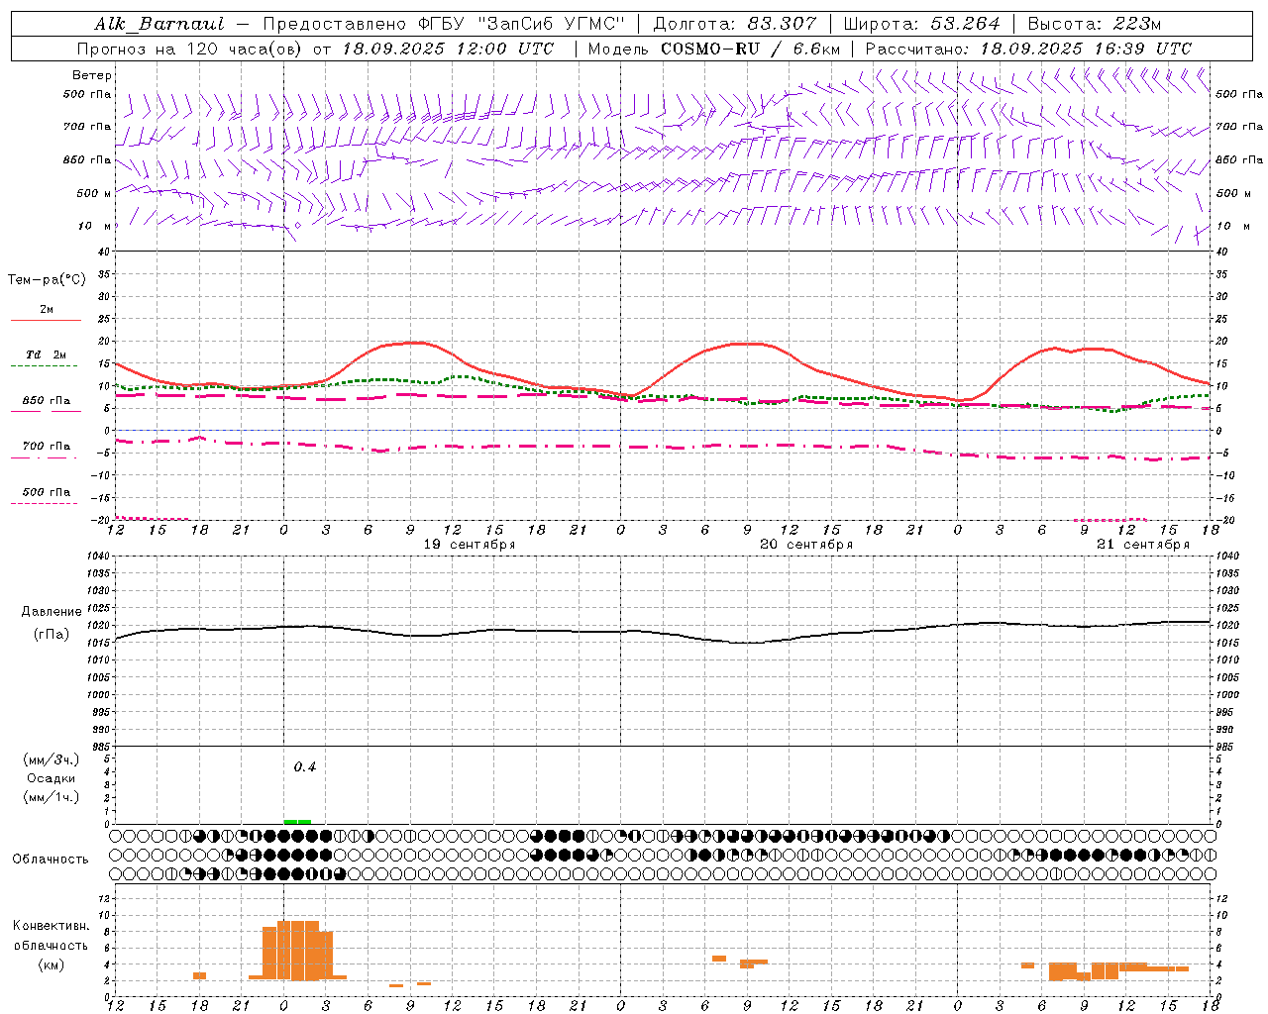Click the "19 сентября" date label

click(470, 545)
